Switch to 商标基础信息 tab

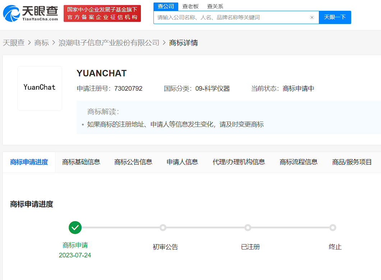pyautogui.click(x=81, y=162)
